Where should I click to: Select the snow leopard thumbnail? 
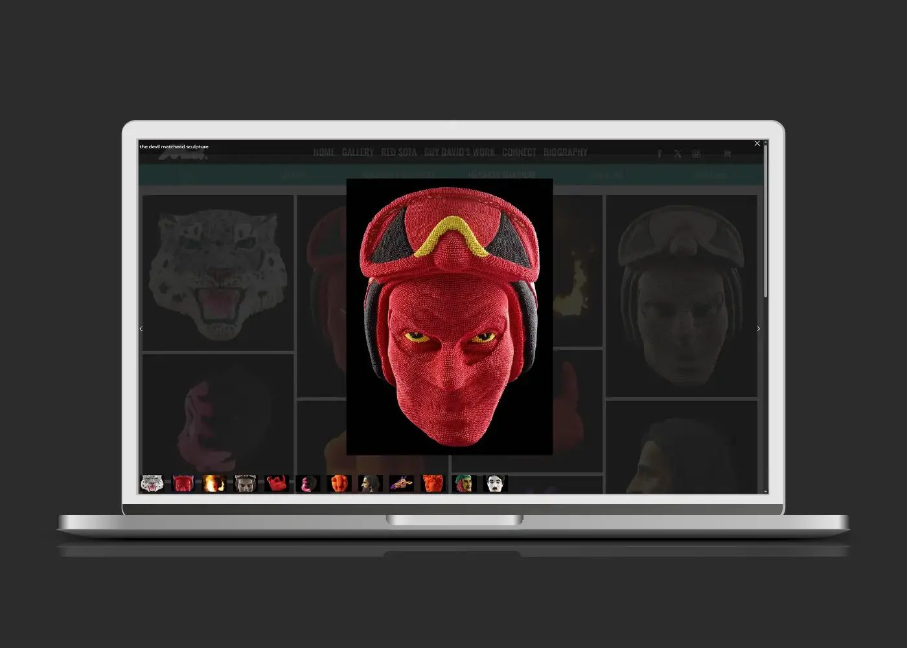[152, 483]
